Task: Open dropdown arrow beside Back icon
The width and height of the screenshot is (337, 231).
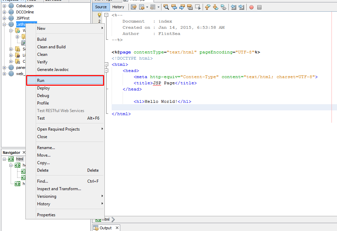Action: 147,7
